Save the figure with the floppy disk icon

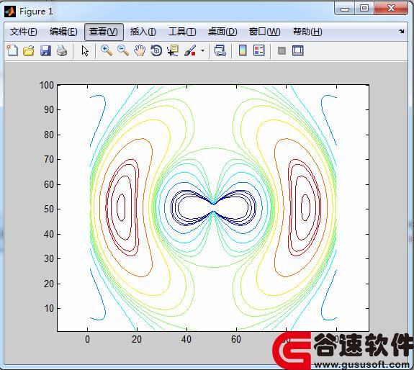click(45, 50)
